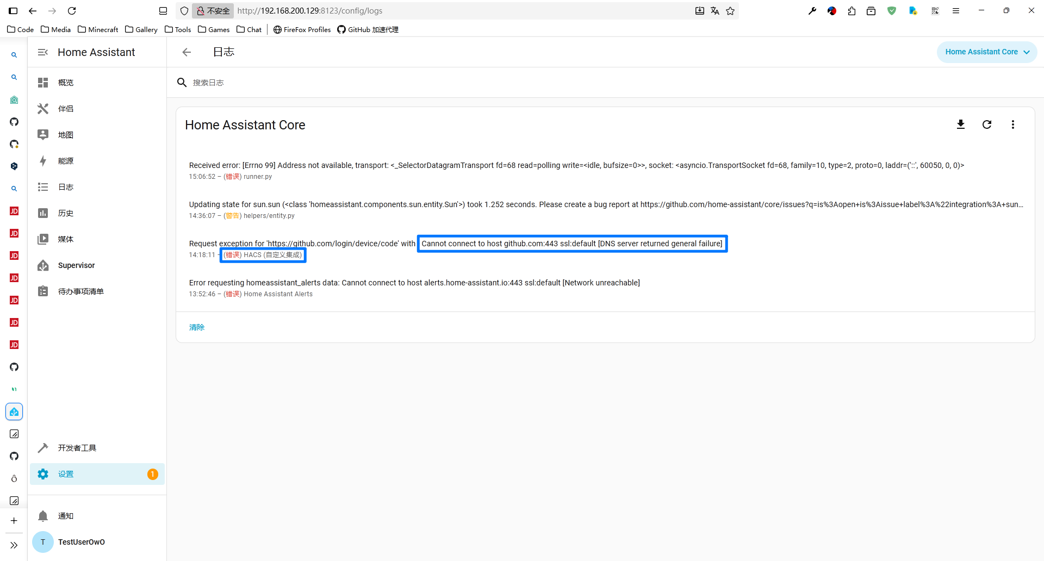This screenshot has height=561, width=1044.
Task: Open the 能源 energy dashboard
Action: click(66, 161)
